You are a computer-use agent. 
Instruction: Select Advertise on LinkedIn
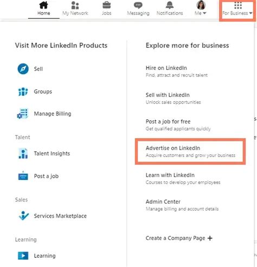190,152
